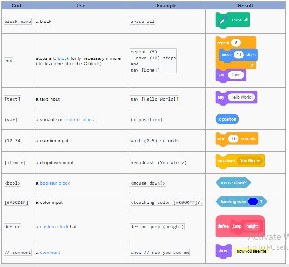Click the touching color [#0000FF] example code
This screenshot has width=289, height=267.
pos(166,202)
